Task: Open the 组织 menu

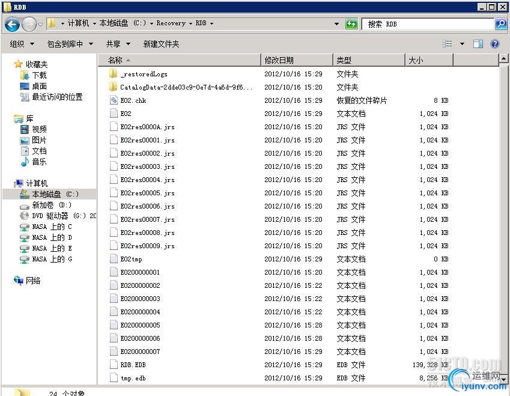Action: [22, 44]
